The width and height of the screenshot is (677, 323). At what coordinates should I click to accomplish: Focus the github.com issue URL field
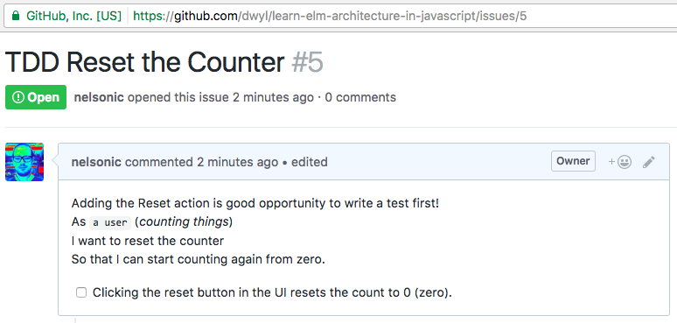330,17
